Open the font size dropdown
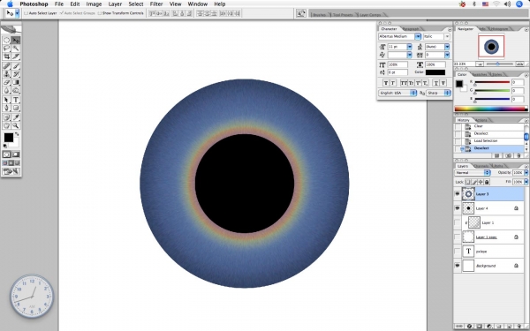Screen dimensions: 530x331 pos(409,47)
